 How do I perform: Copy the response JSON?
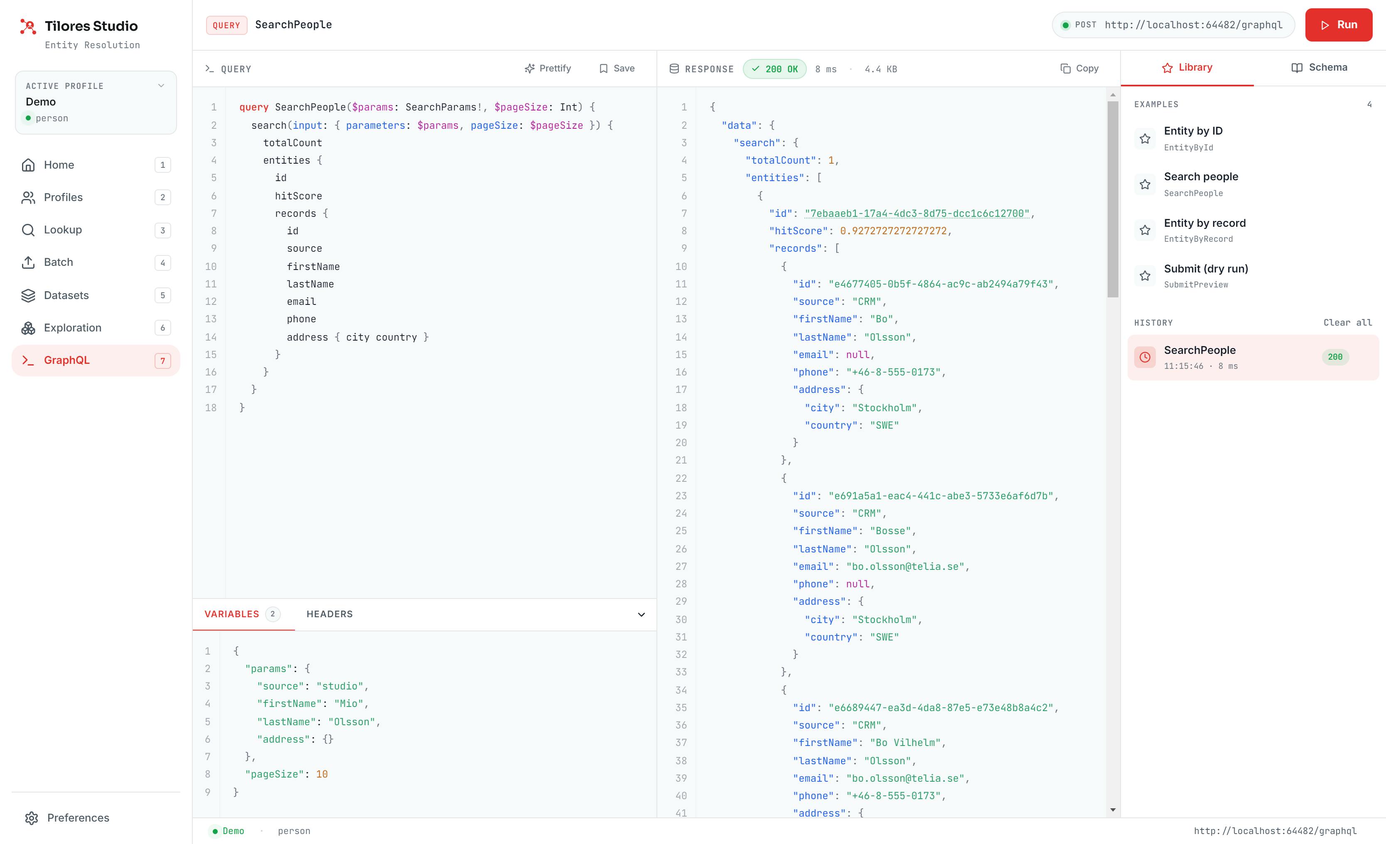click(1079, 69)
